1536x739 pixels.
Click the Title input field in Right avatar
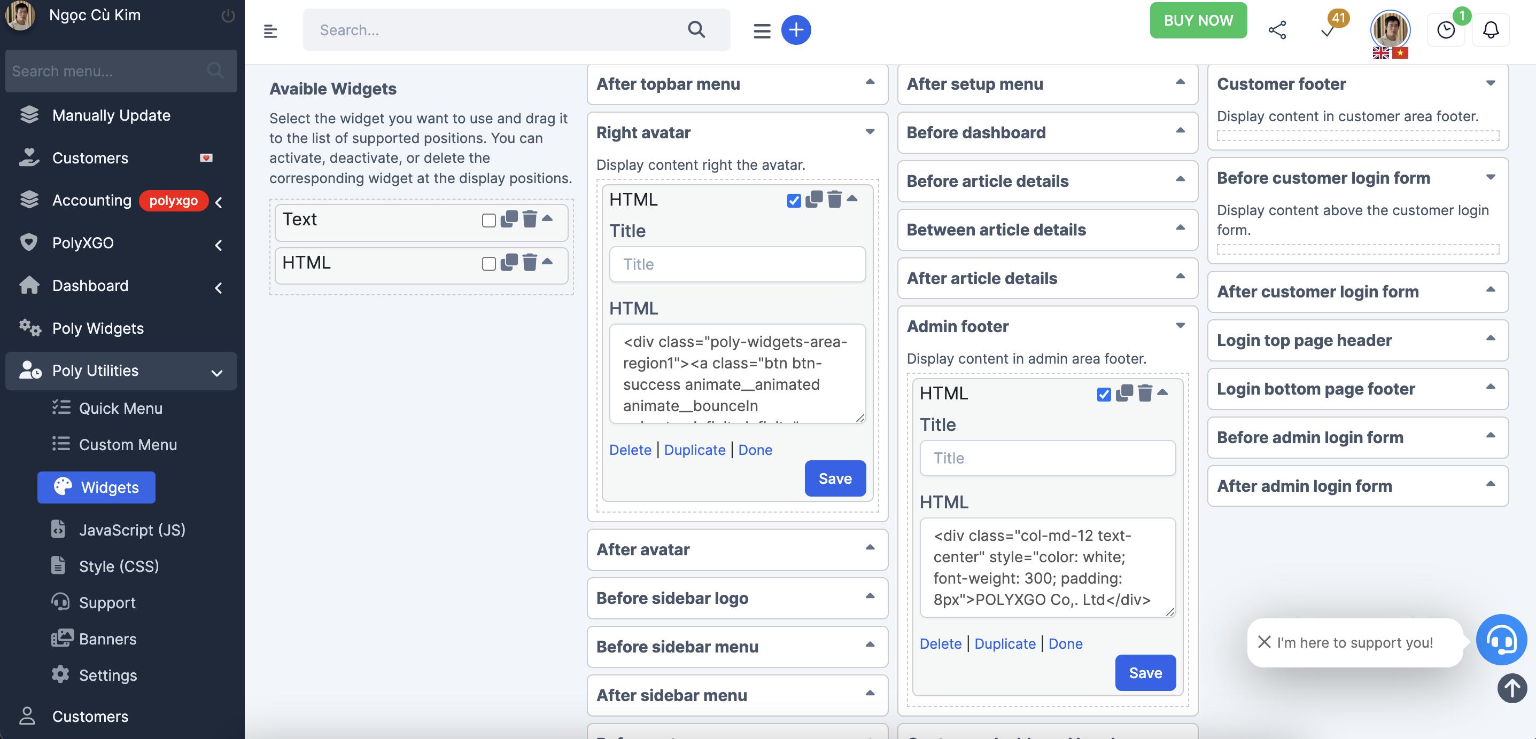pos(736,264)
